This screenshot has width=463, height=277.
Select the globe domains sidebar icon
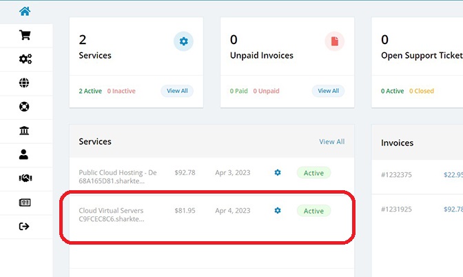click(24, 83)
